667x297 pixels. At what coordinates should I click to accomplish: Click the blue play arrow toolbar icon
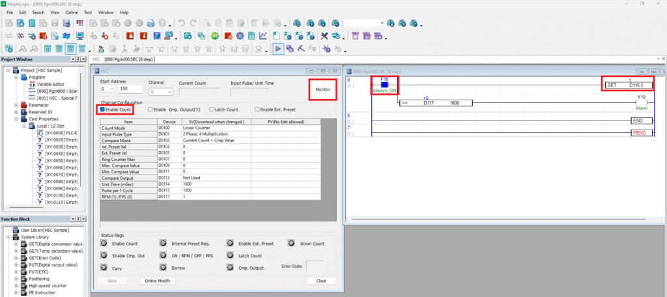pos(278,49)
